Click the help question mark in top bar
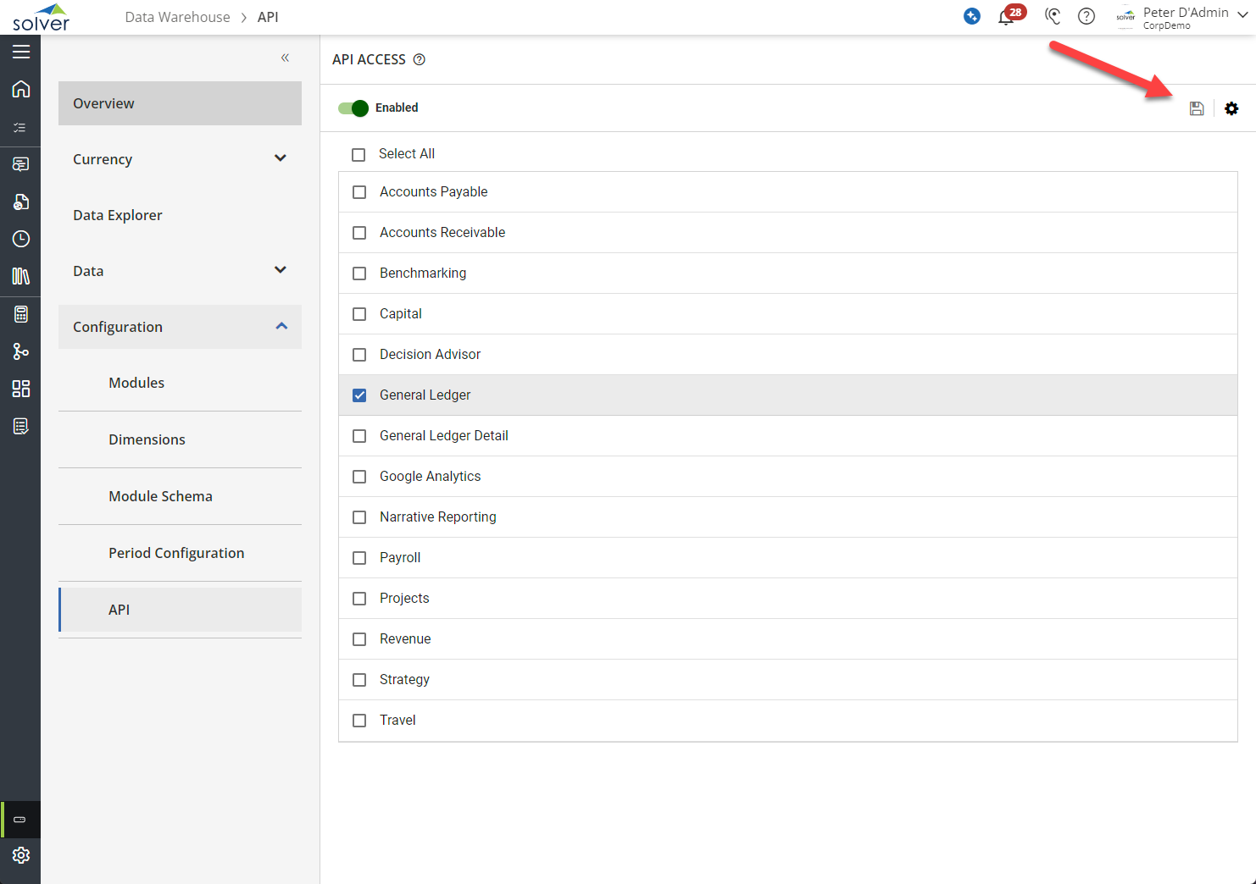 tap(1086, 16)
